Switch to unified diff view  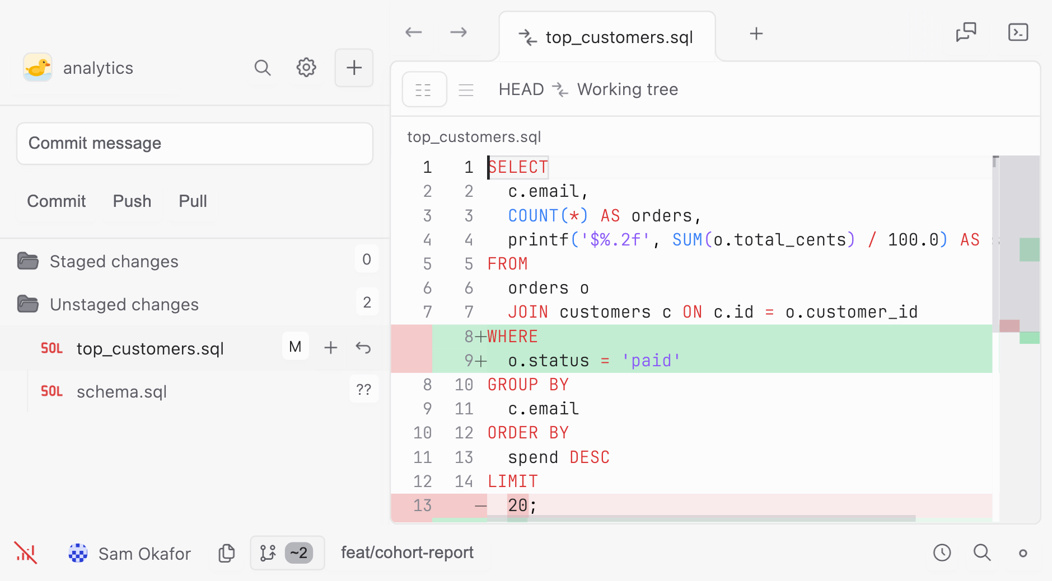(x=466, y=89)
